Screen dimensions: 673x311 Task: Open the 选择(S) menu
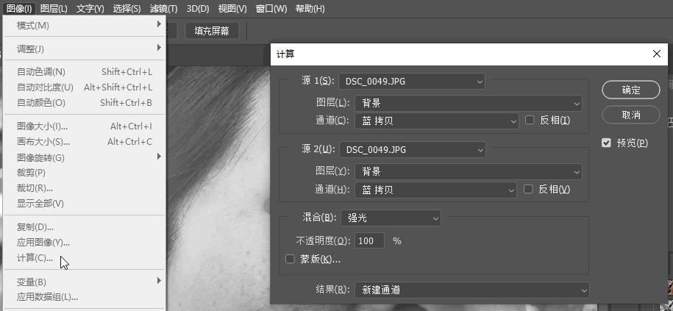click(127, 8)
